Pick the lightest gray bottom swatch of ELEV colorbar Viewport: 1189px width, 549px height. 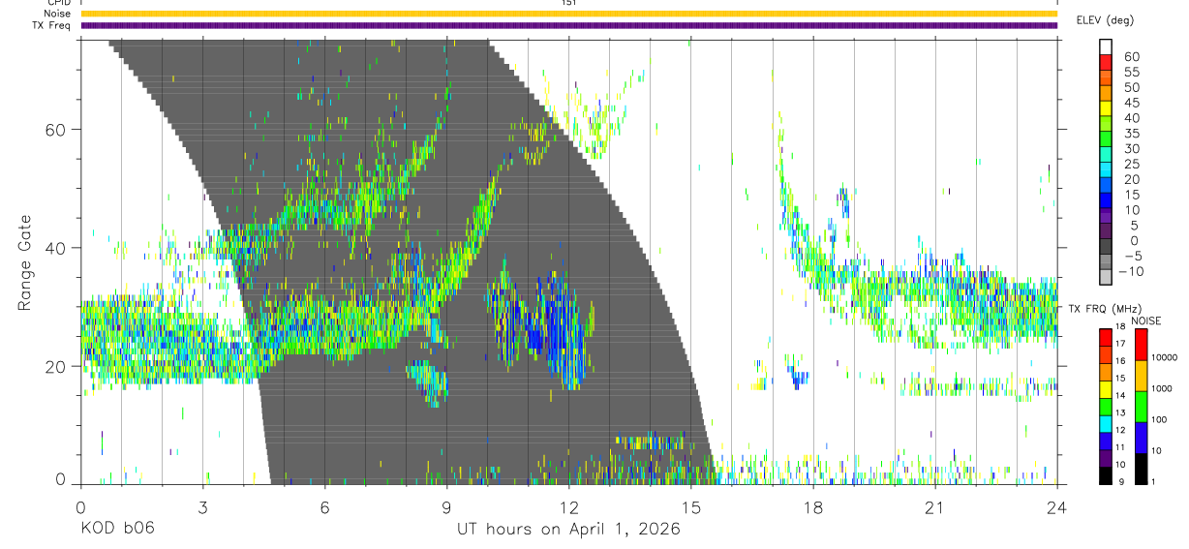coord(1106,276)
